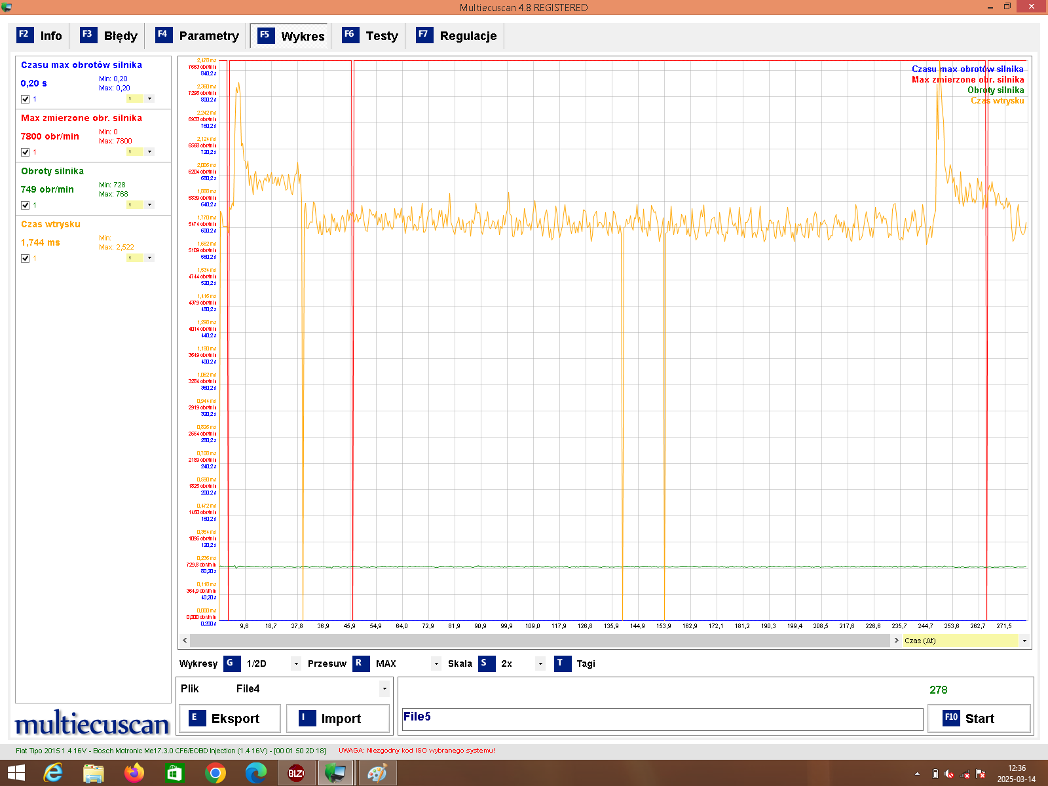Image resolution: width=1048 pixels, height=786 pixels.
Task: Uncheck the Obroty silnika graph checkbox
Action: pos(26,205)
